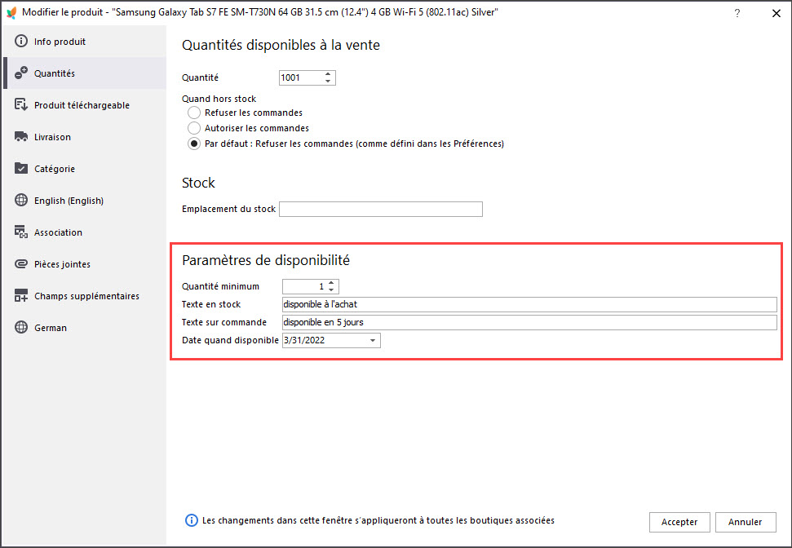Click the Quantités plus-minus icon

[20, 73]
